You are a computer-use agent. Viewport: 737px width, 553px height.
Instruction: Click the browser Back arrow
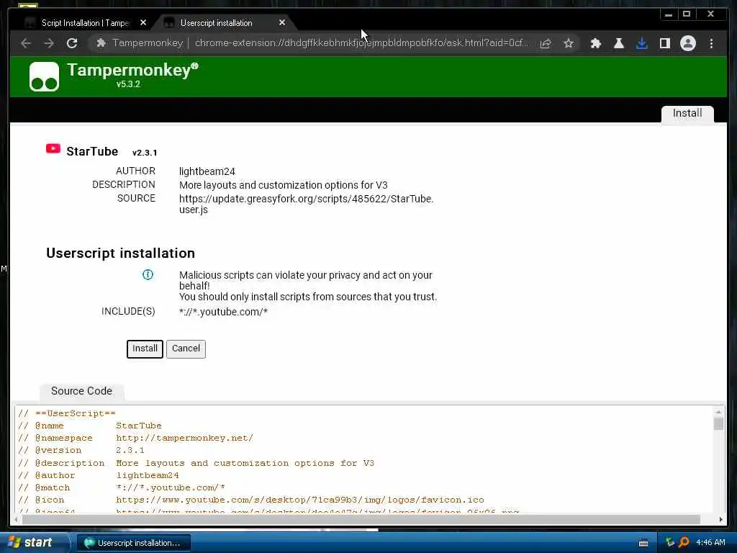[x=26, y=43]
